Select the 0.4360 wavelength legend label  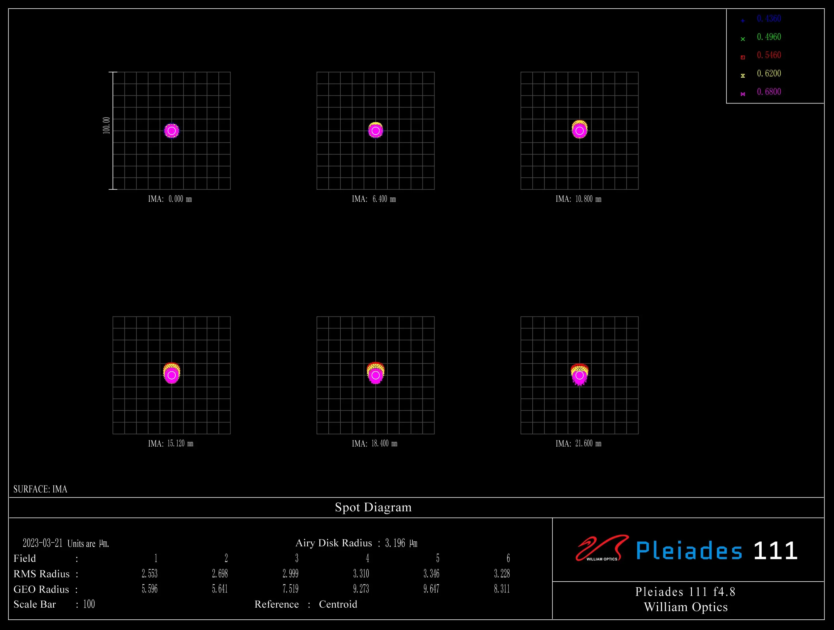pyautogui.click(x=769, y=18)
